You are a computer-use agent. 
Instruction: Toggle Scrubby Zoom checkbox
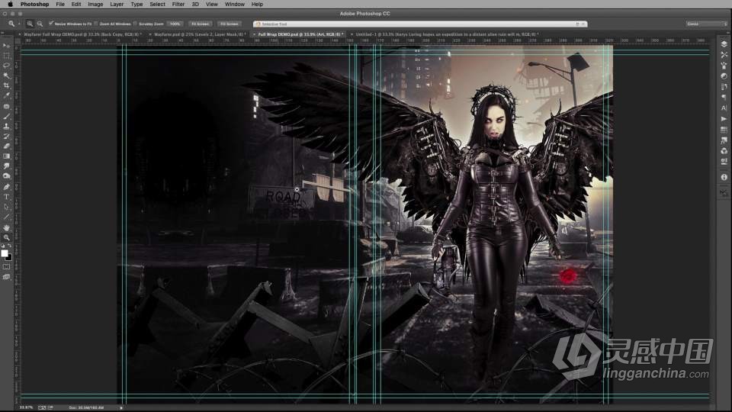click(x=136, y=24)
